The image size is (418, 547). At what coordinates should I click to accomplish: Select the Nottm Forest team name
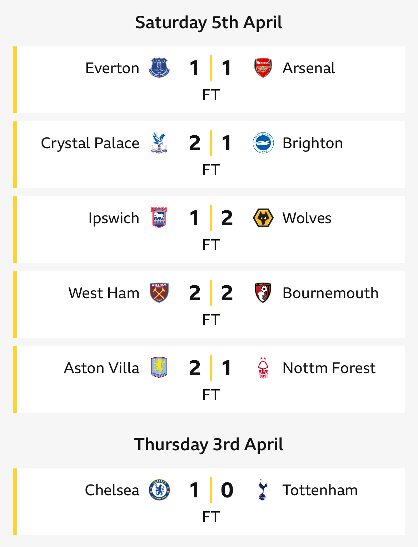(x=329, y=368)
